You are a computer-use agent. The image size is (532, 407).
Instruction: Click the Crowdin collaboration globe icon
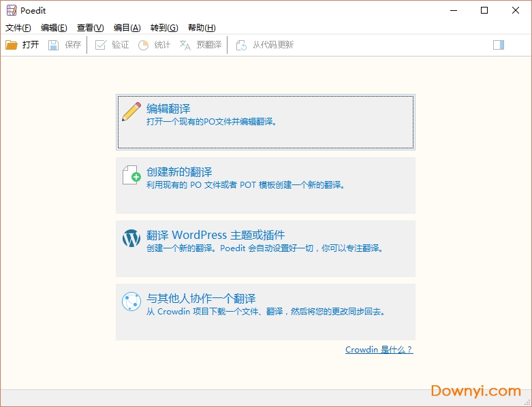[x=131, y=302]
